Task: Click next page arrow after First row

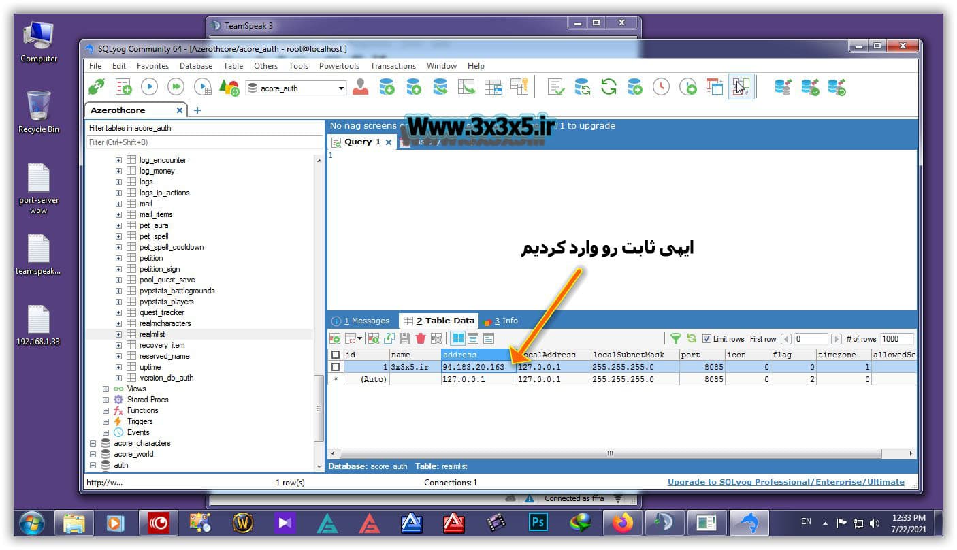Action: point(837,338)
